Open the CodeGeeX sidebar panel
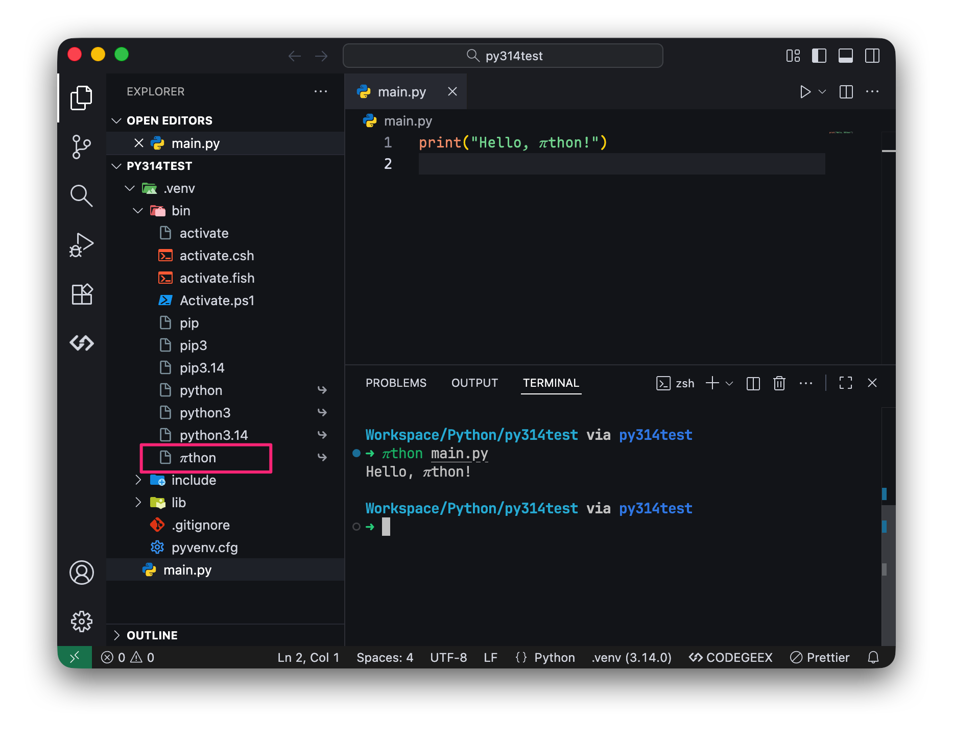Viewport: 953px width, 745px height. point(81,343)
